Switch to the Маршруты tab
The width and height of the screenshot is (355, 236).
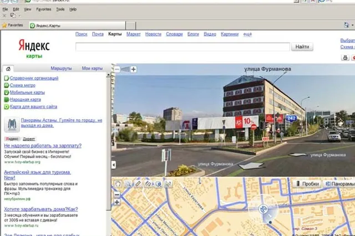click(61, 68)
